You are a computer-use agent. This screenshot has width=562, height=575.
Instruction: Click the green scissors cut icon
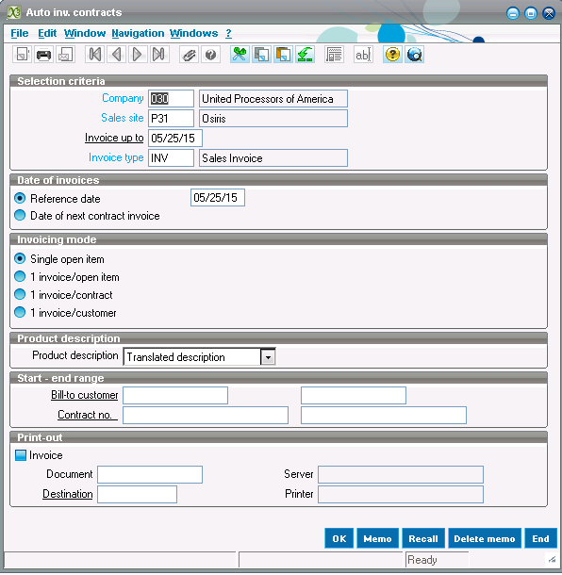[x=240, y=55]
